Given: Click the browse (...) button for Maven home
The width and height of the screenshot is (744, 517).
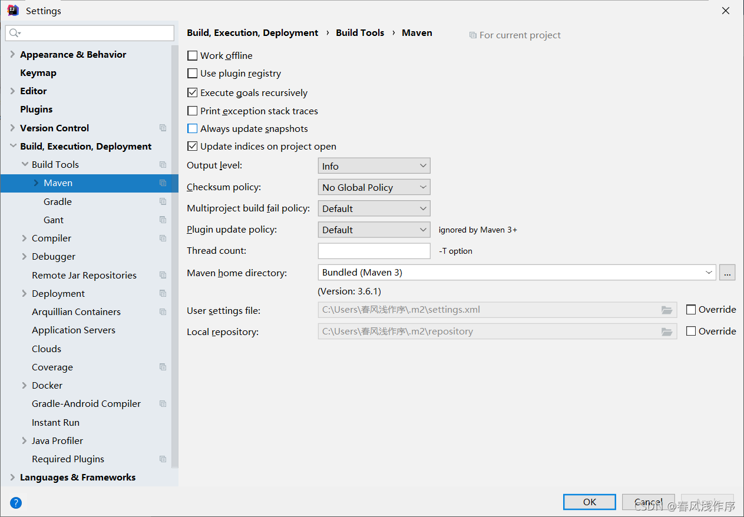Looking at the screenshot, I should pyautogui.click(x=728, y=273).
